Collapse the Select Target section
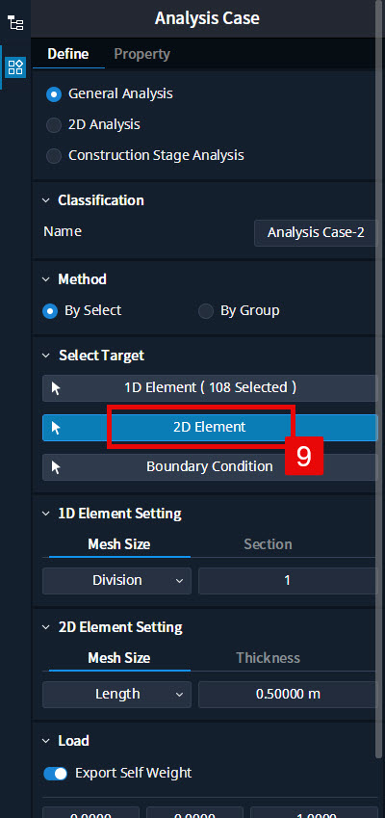The image size is (385, 818). point(46,356)
